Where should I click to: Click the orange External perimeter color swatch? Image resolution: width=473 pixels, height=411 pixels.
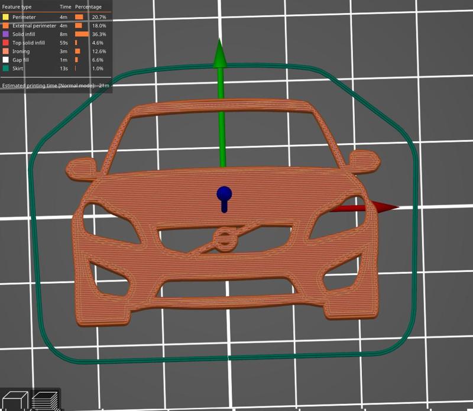click(5, 25)
